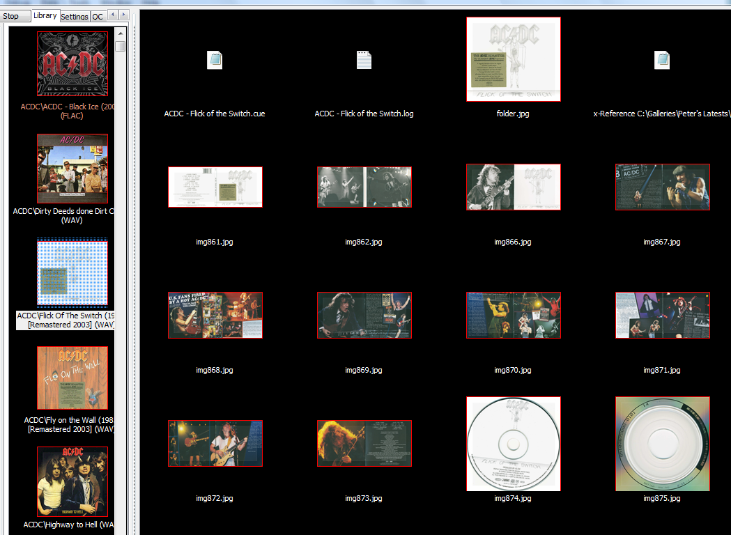The width and height of the screenshot is (731, 535).
Task: Click the 'img866.jpg' file name
Action: [513, 242]
